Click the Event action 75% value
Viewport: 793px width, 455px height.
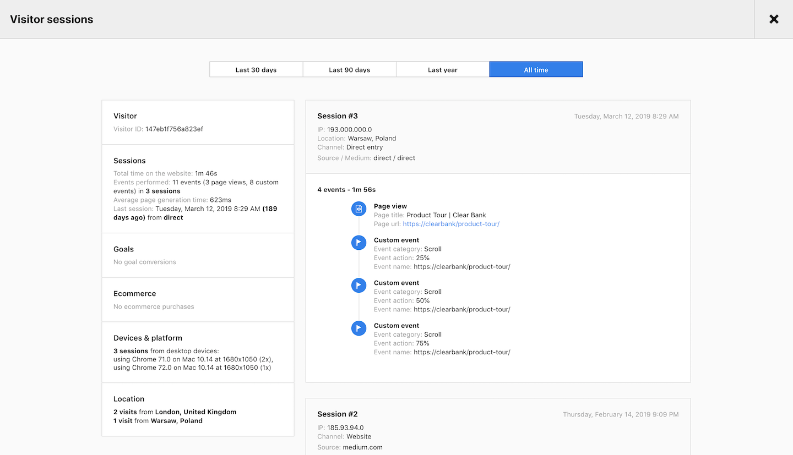point(423,343)
